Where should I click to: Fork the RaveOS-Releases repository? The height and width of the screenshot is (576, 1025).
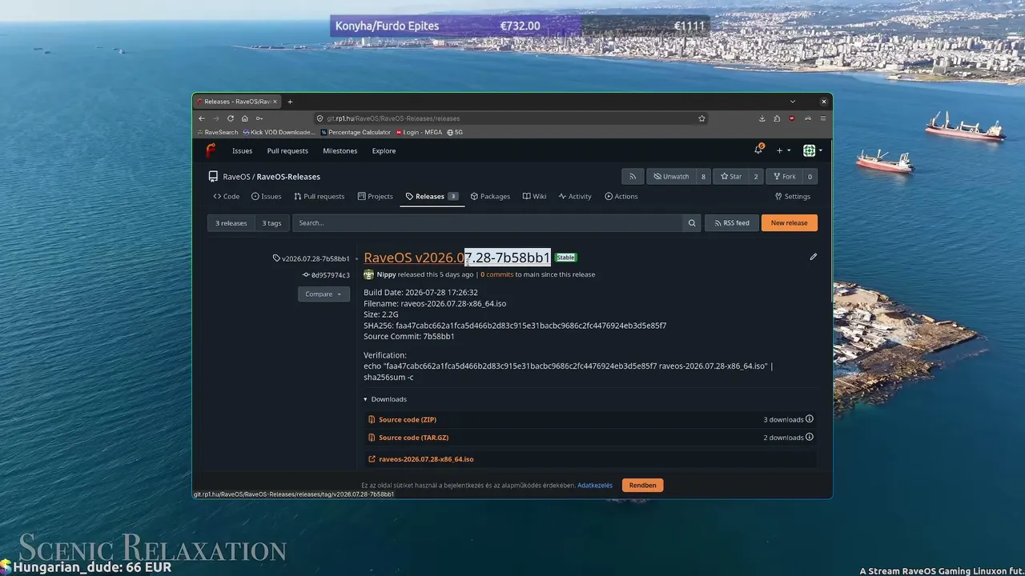[x=784, y=177]
